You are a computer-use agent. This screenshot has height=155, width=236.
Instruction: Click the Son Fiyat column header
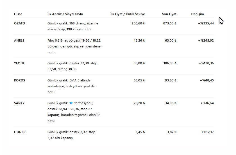click(x=169, y=14)
